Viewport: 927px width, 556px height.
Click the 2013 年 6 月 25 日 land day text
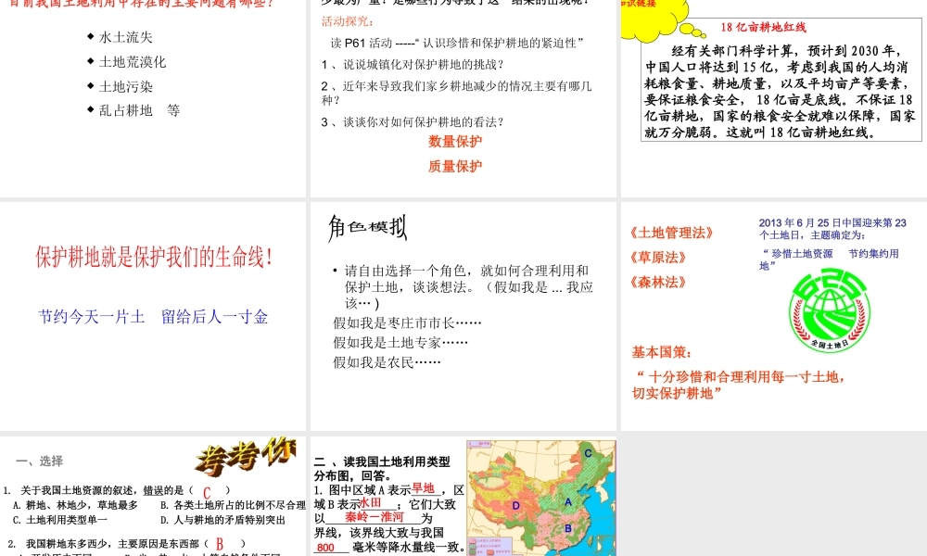(x=832, y=229)
